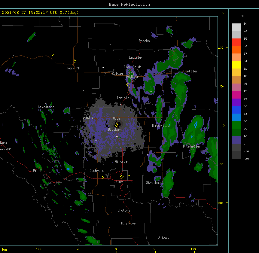Click the Cochrane city label
Screen dimensions: 259x253
pos(97,171)
